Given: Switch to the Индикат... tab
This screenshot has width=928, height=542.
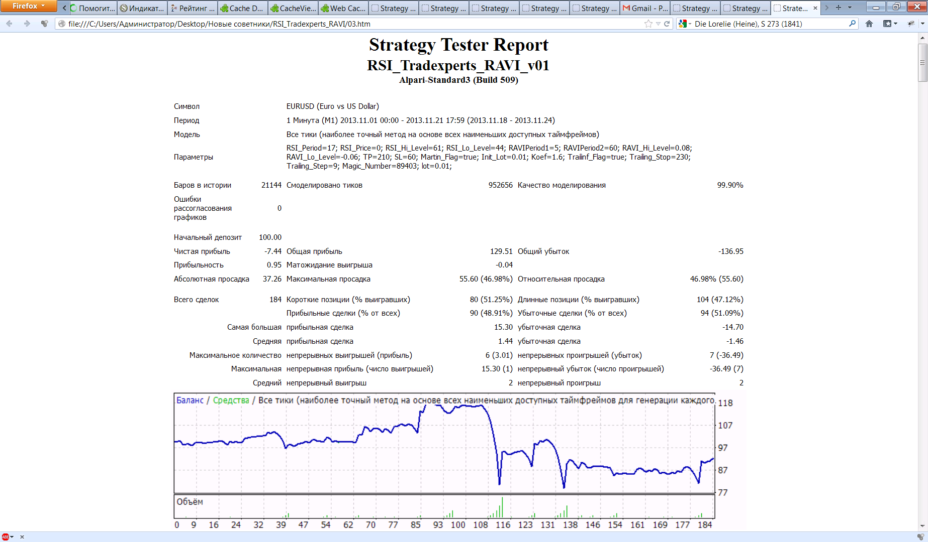Looking at the screenshot, I should [142, 8].
